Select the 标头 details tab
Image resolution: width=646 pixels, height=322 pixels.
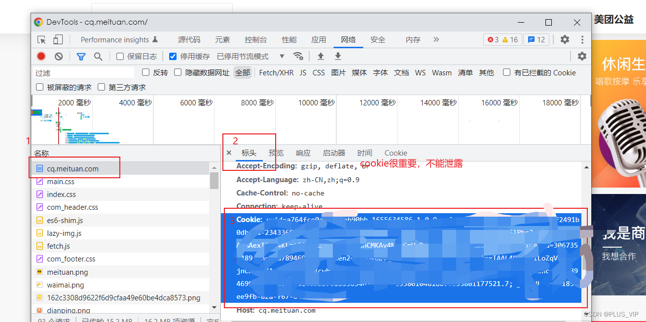249,153
